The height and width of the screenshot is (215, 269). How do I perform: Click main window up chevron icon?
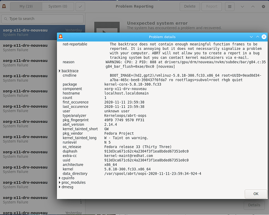[253, 7]
